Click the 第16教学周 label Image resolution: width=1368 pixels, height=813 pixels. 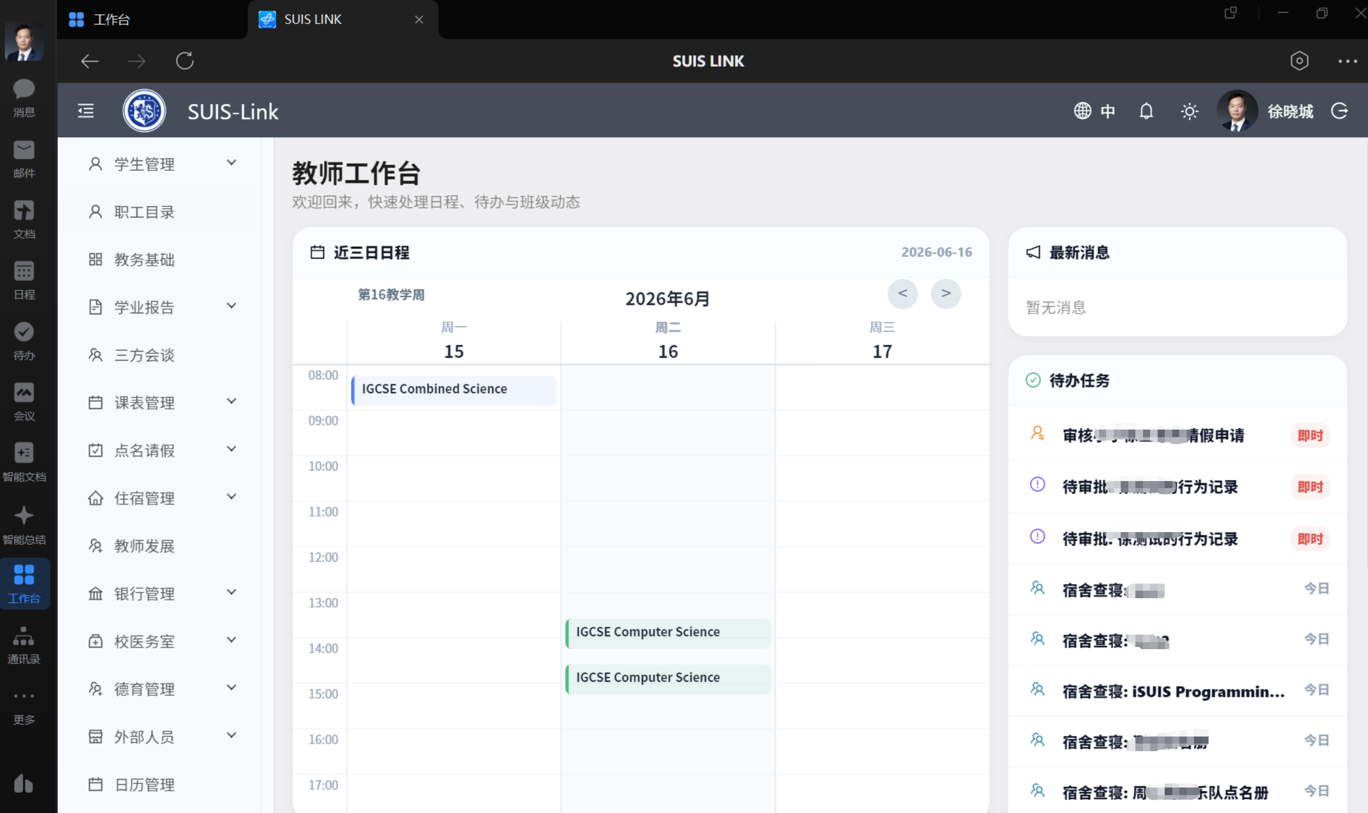pyautogui.click(x=391, y=295)
